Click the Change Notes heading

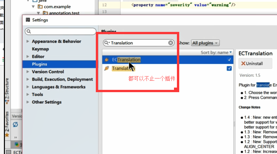pyautogui.click(x=250, y=107)
